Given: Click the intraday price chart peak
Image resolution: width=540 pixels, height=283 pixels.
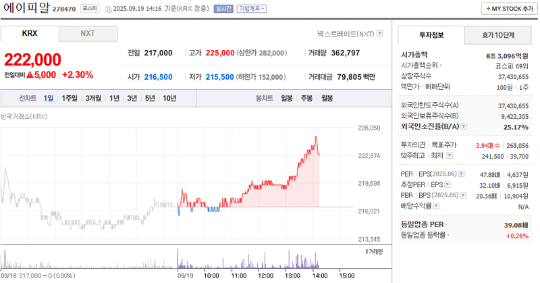Looking at the screenshot, I should point(316,137).
